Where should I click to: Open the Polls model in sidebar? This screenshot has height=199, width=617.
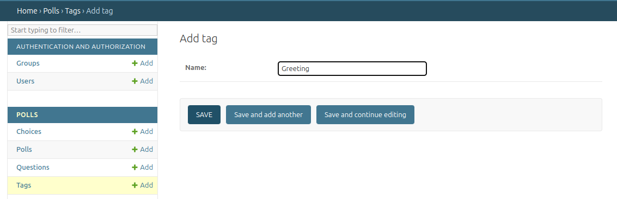coord(24,149)
